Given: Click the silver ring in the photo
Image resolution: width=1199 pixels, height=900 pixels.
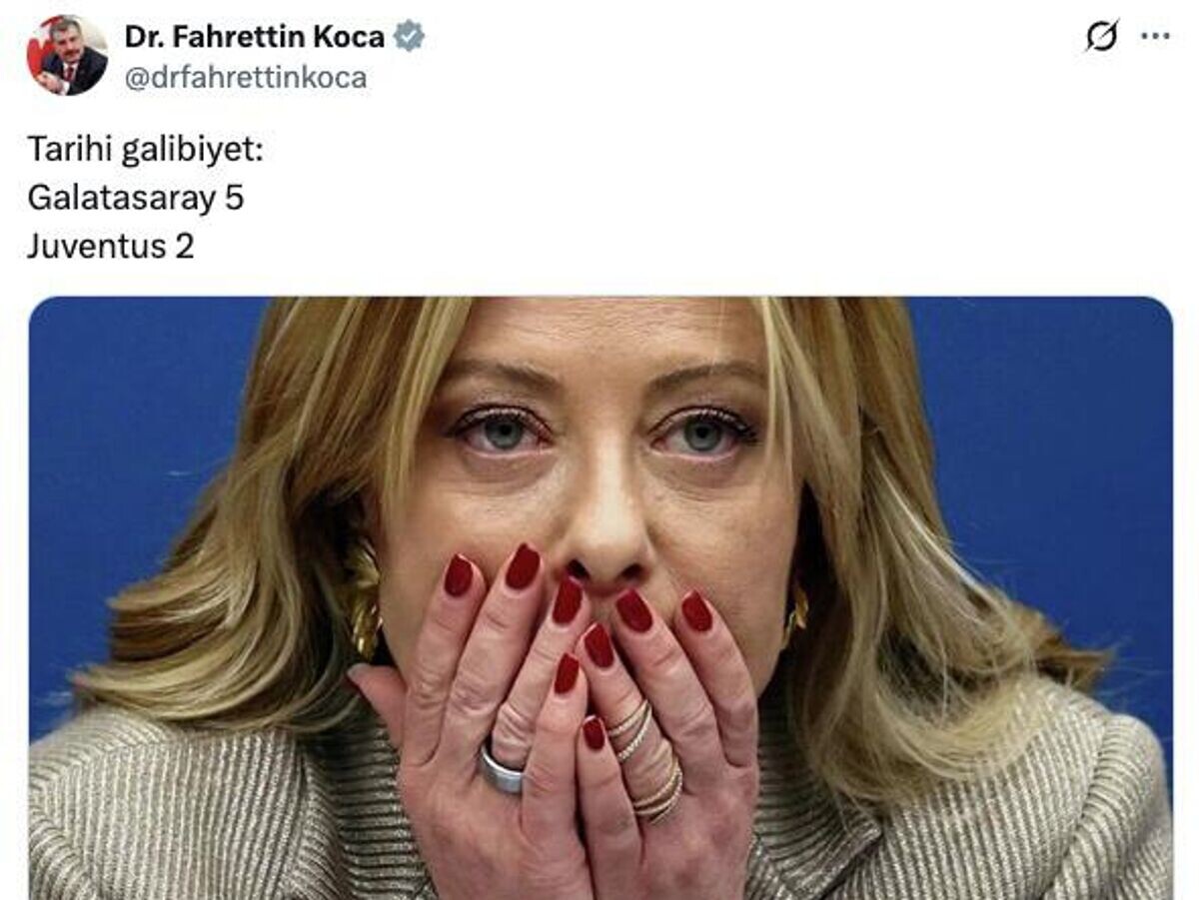Looking at the screenshot, I should 502,769.
